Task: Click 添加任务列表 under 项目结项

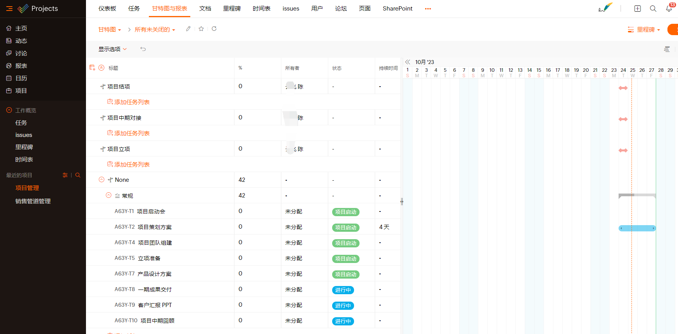Action: 132,102
